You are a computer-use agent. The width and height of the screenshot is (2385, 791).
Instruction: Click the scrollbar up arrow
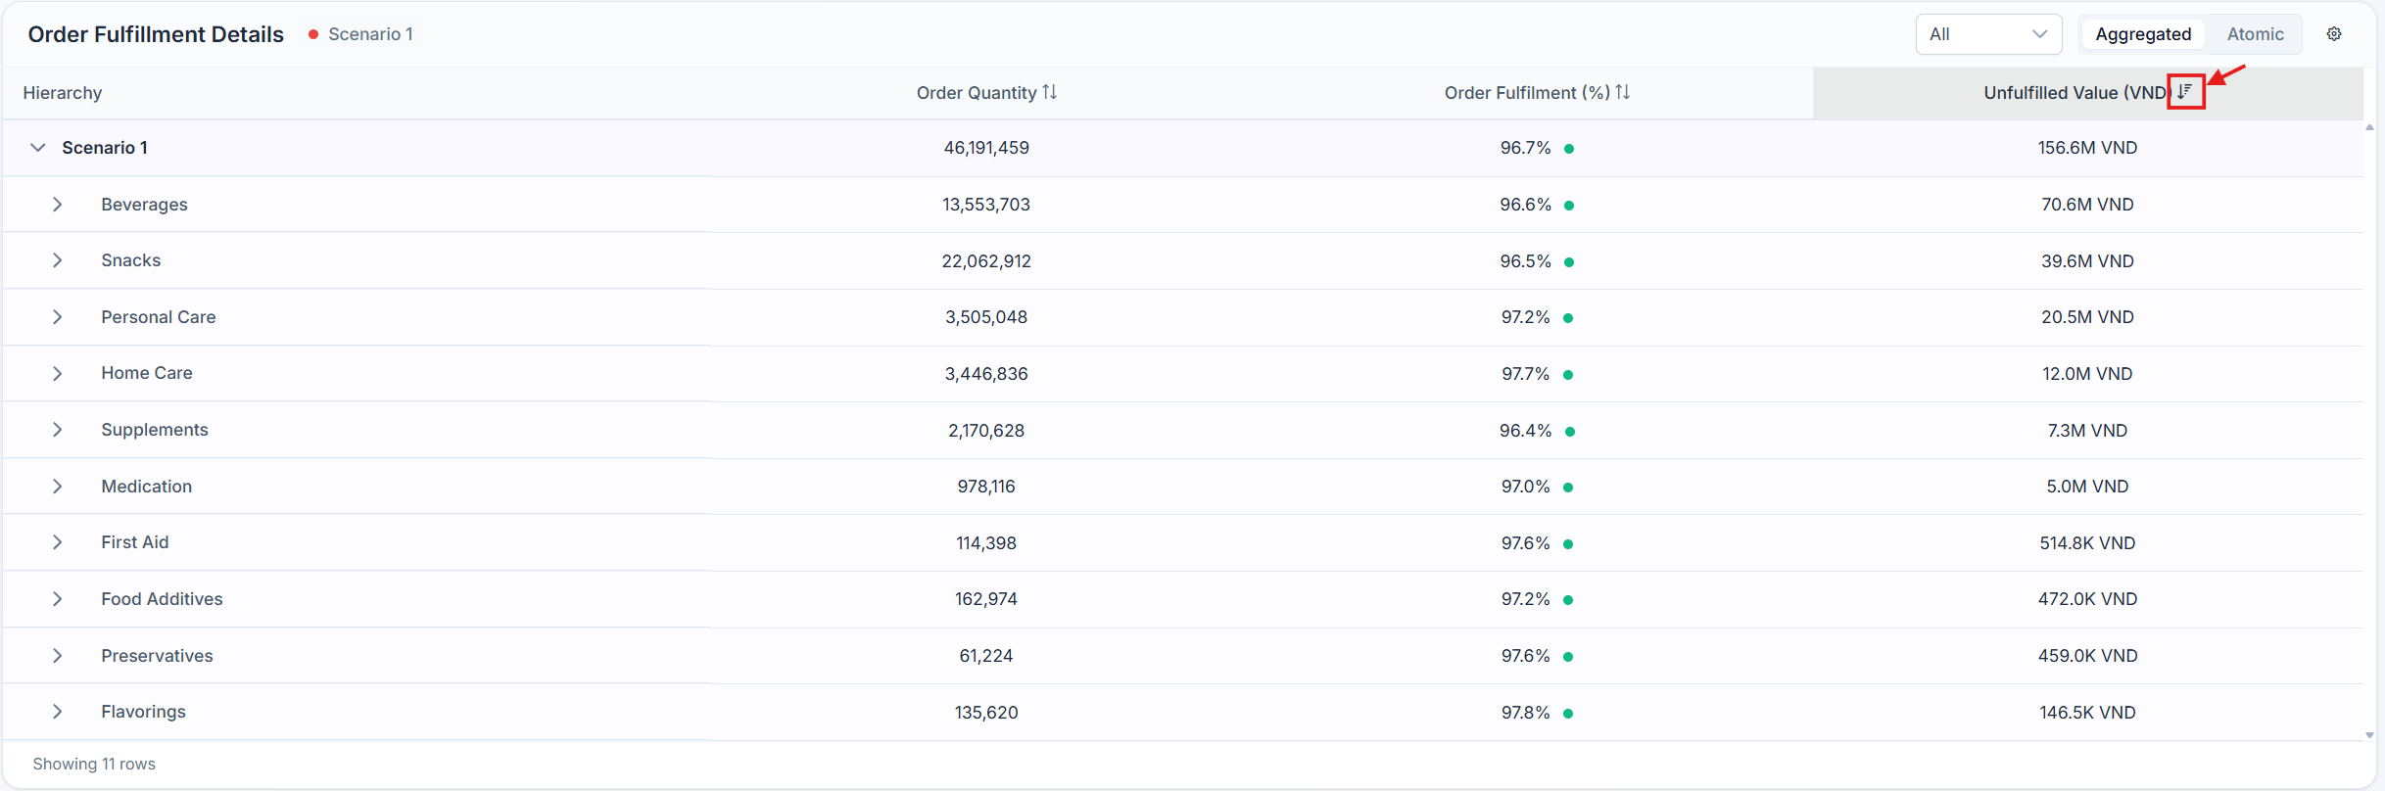tap(2369, 127)
